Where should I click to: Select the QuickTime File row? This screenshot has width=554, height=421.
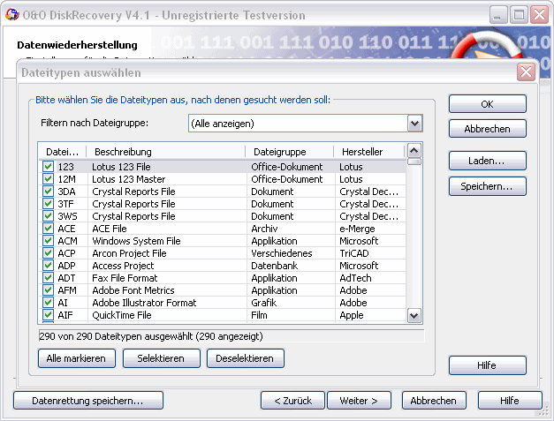[x=122, y=315]
